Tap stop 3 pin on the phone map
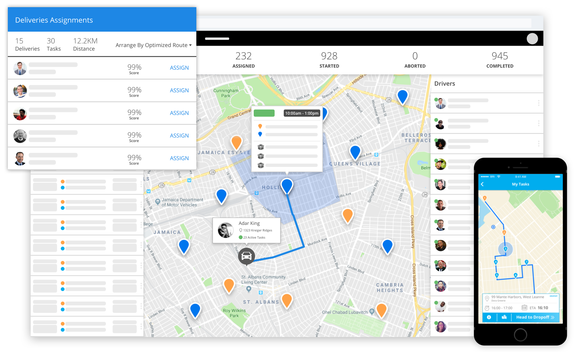This screenshot has width=574, height=352. 506,249
